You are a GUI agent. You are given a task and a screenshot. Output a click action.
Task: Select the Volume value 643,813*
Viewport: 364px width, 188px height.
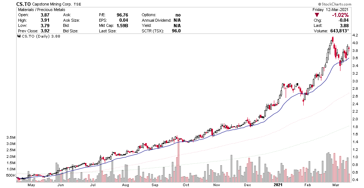point(340,31)
